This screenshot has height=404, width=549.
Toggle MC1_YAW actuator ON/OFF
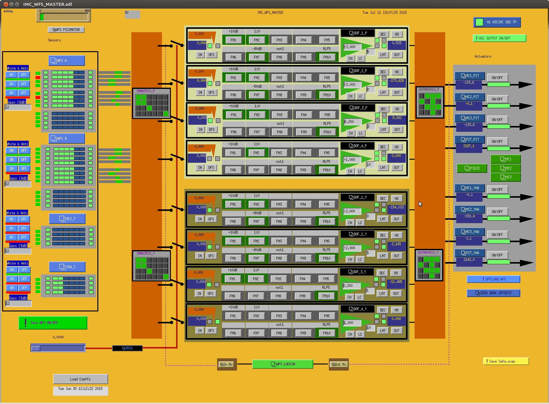(497, 190)
